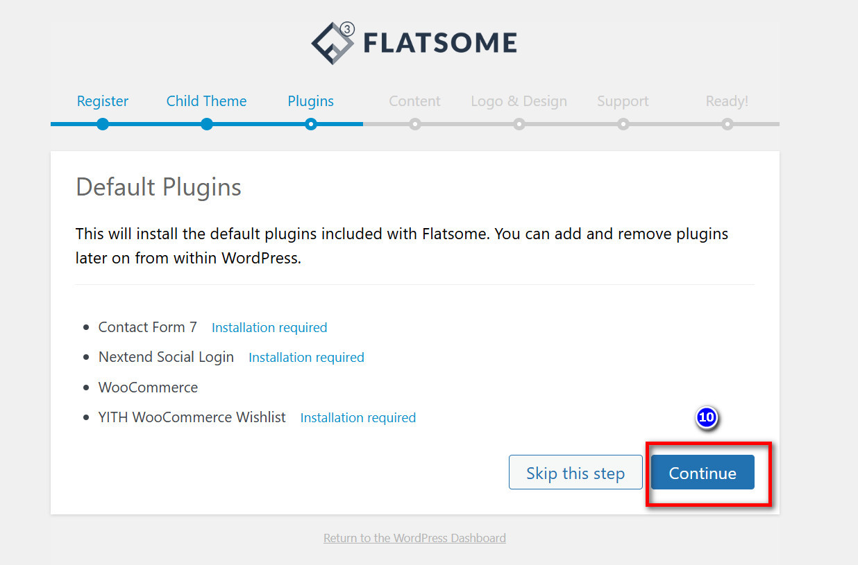The height and width of the screenshot is (565, 858).
Task: Click the Skip this step button
Action: [x=575, y=472]
